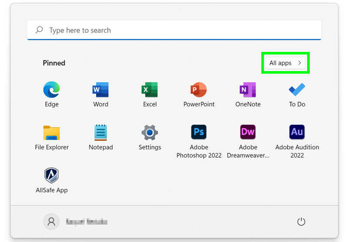Open the user account avatar
The image size is (349, 242).
pos(51,222)
